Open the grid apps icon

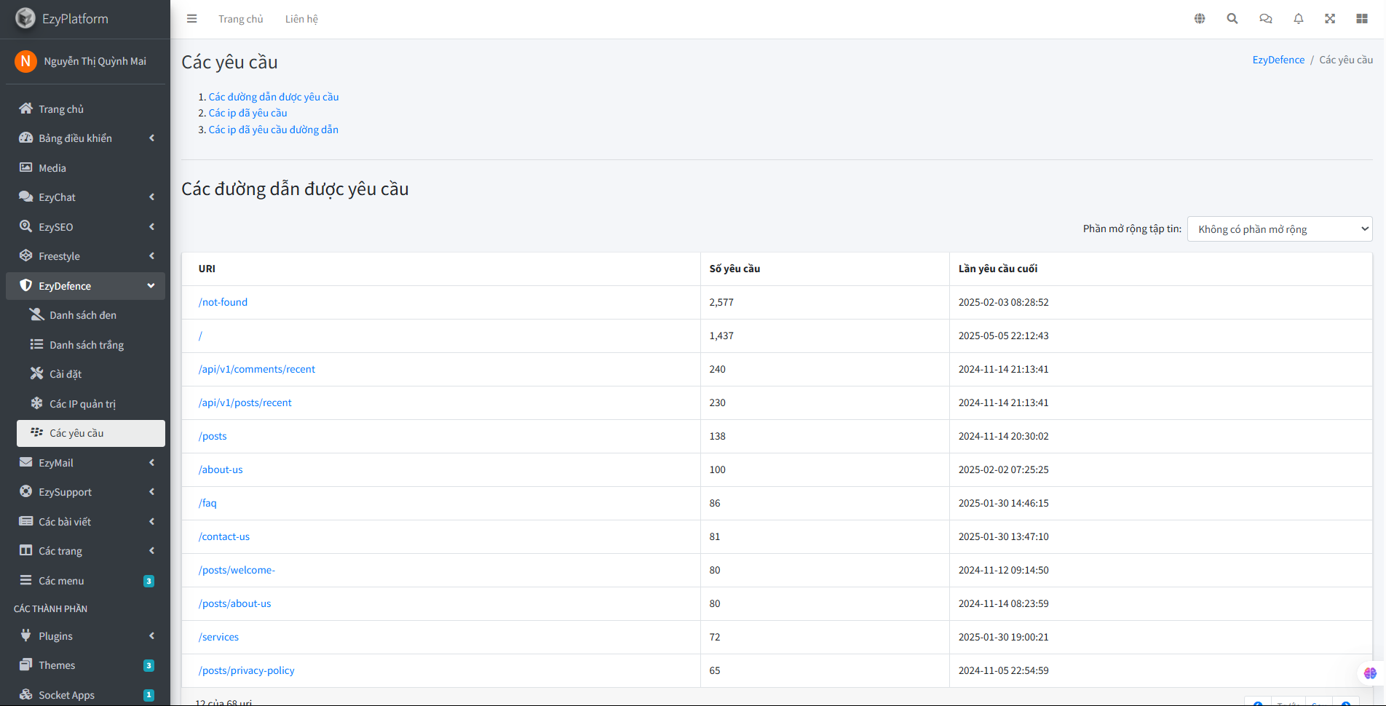click(x=1362, y=19)
